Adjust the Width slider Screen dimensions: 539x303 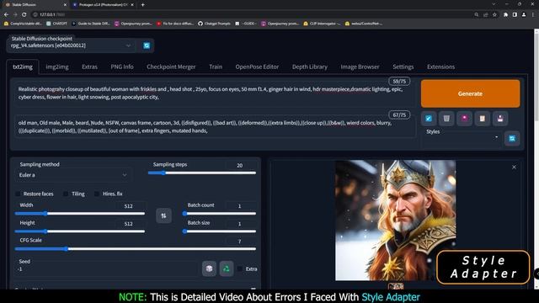point(80,213)
